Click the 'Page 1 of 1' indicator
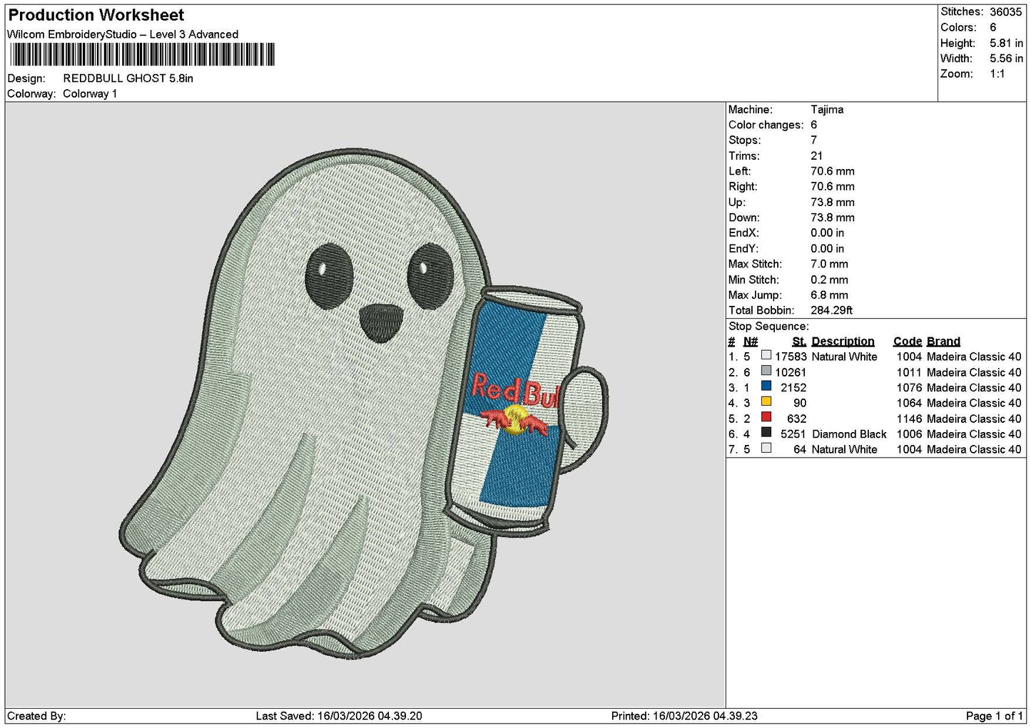This screenshot has width=1031, height=728. pyautogui.click(x=994, y=716)
